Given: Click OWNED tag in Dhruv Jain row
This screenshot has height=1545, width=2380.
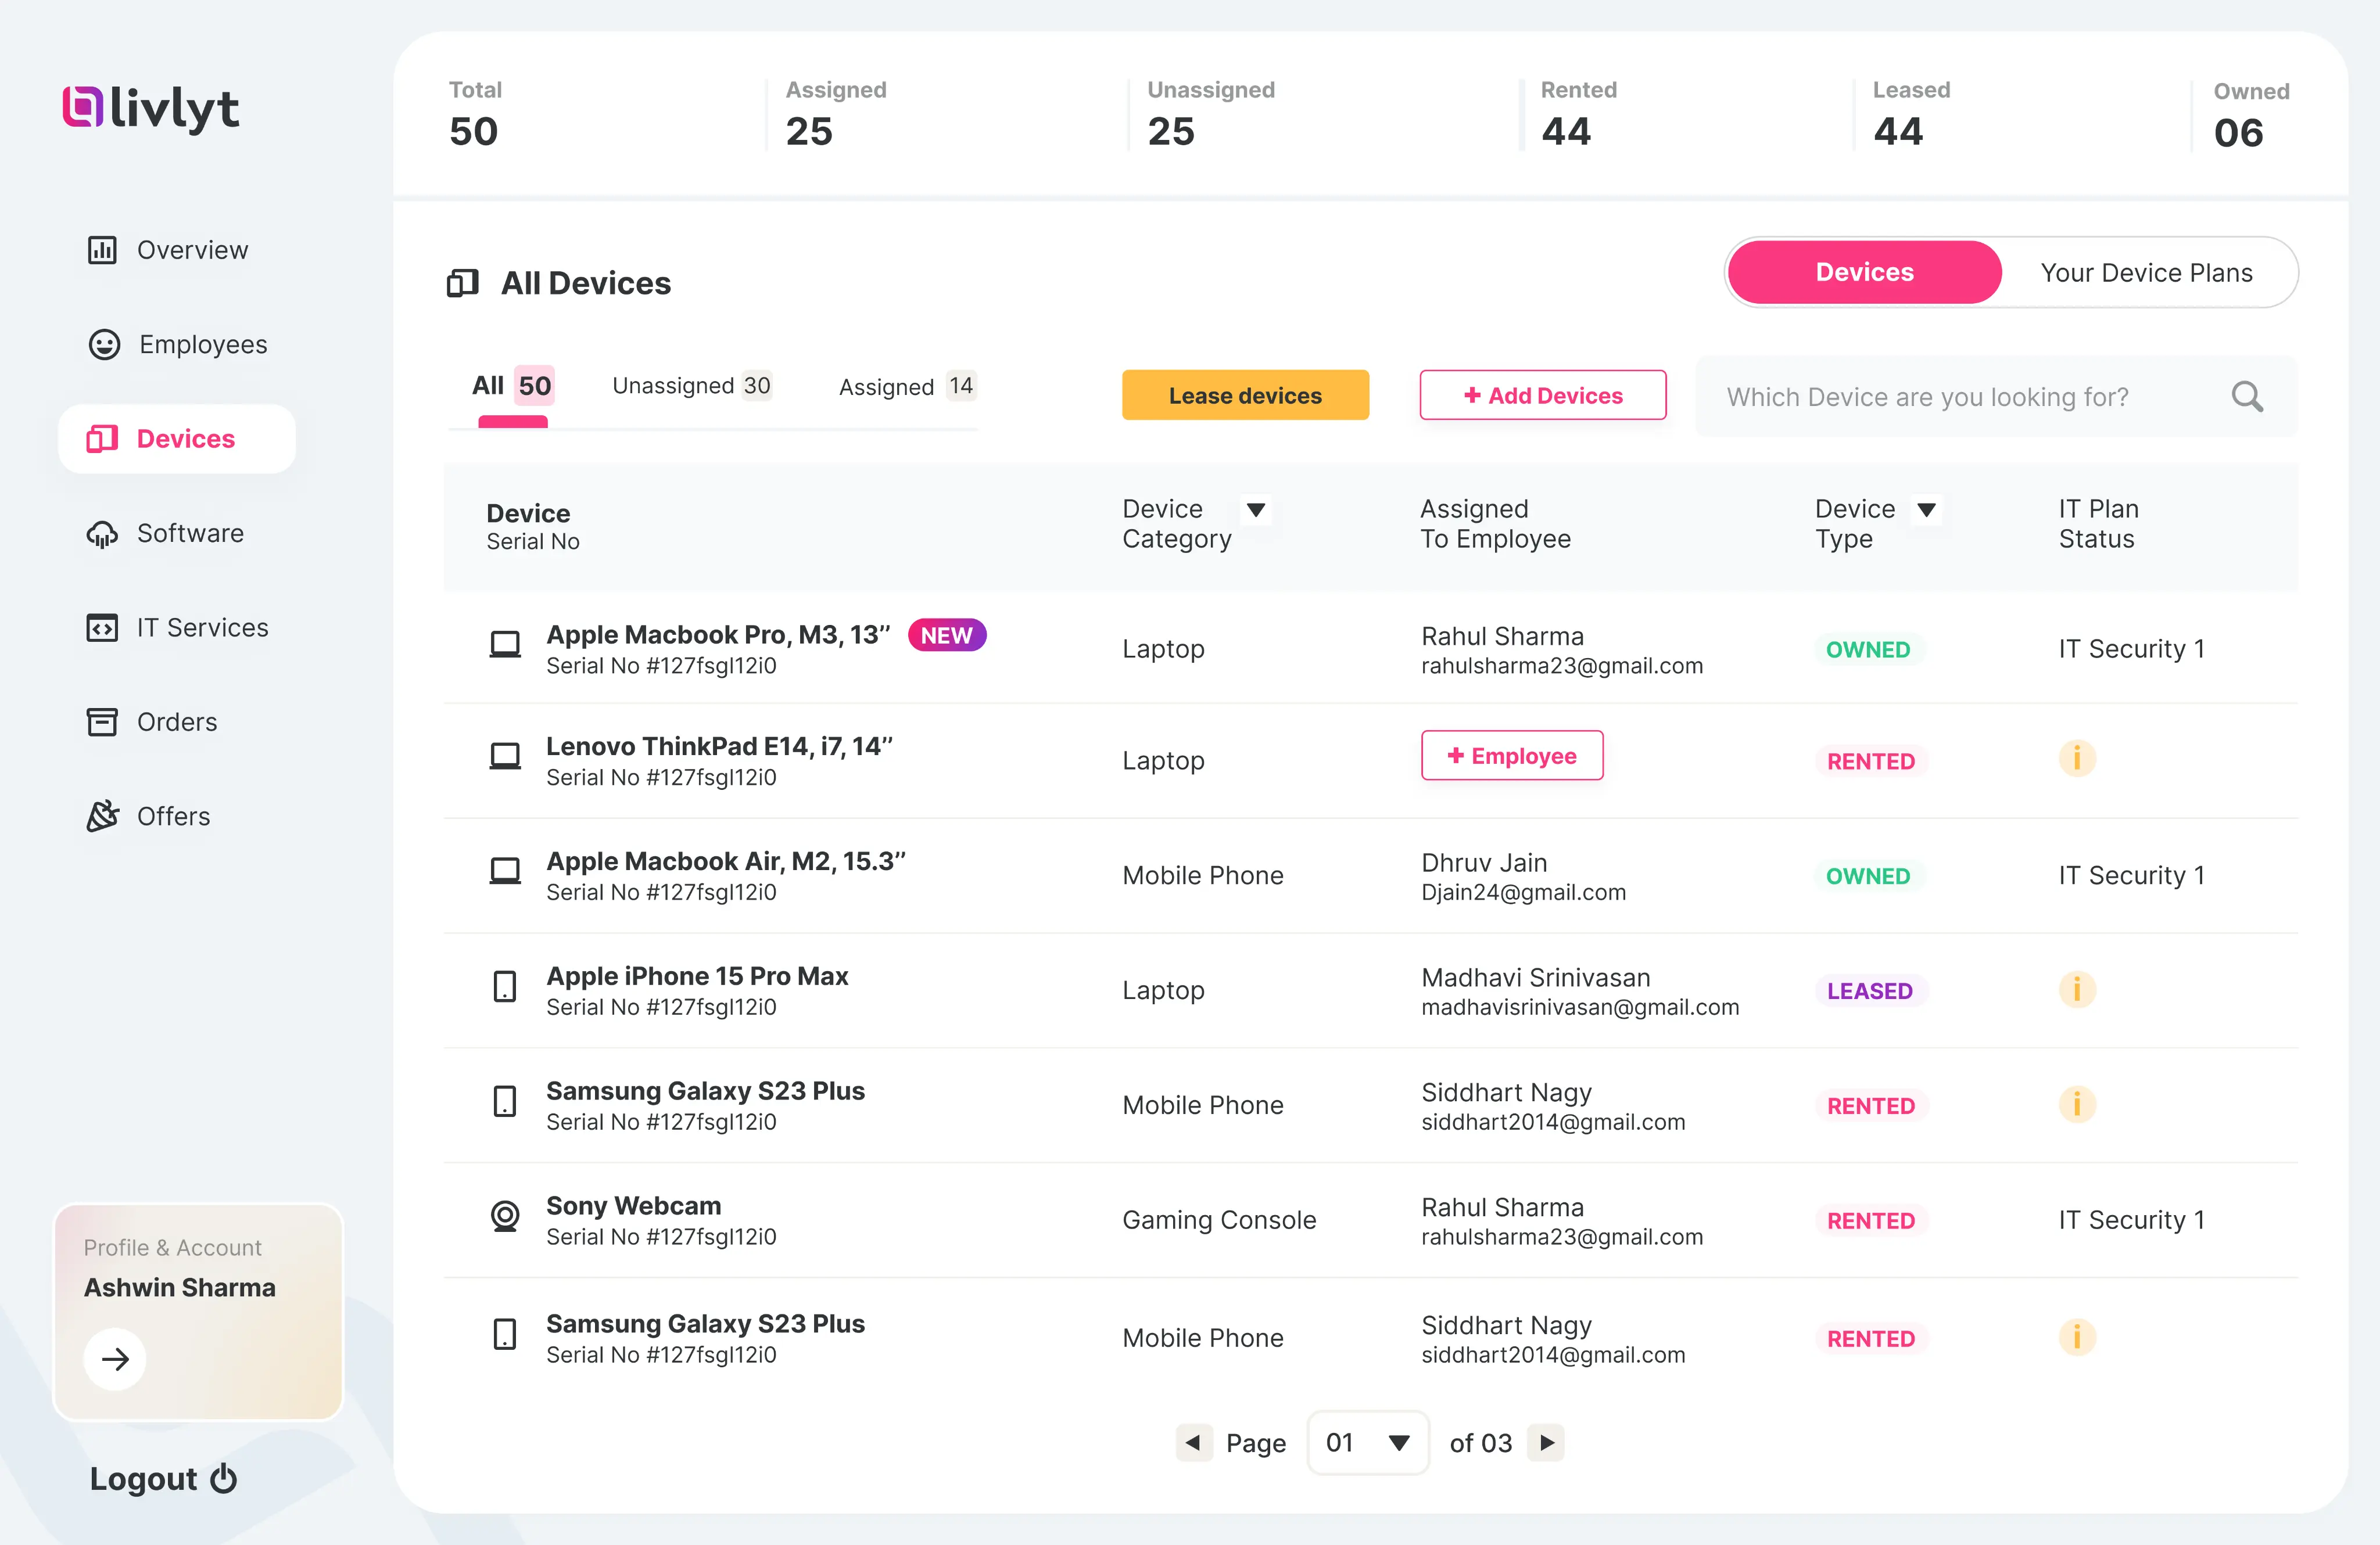Looking at the screenshot, I should 1868,876.
